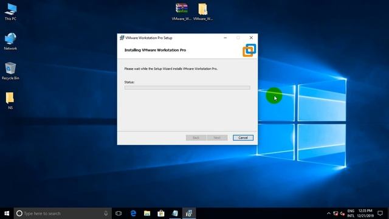This screenshot has width=389, height=219.
Task: Click the 'Please wait while the Setup Wizard' text
Action: point(171,69)
